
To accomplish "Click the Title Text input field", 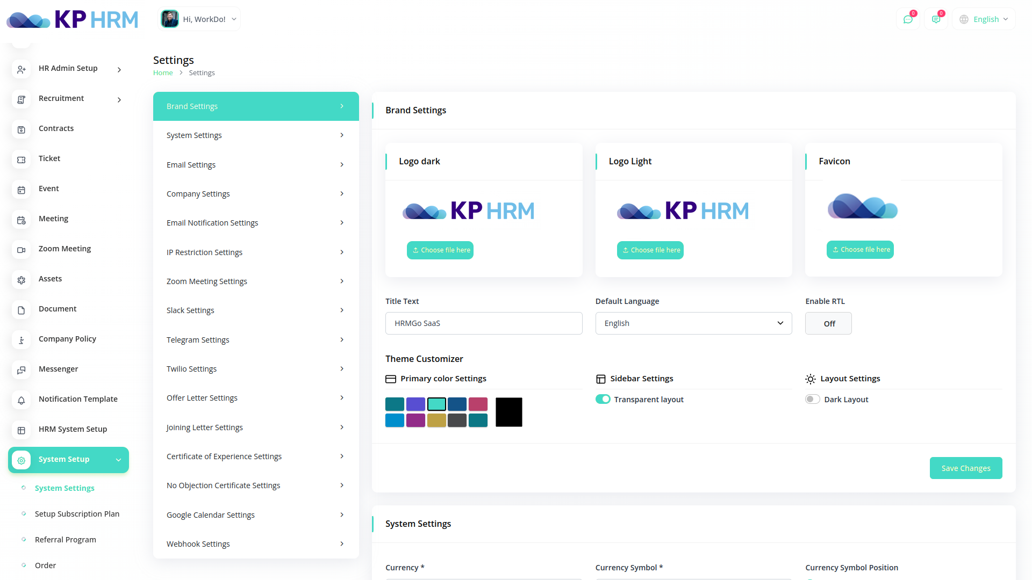I will pos(484,323).
